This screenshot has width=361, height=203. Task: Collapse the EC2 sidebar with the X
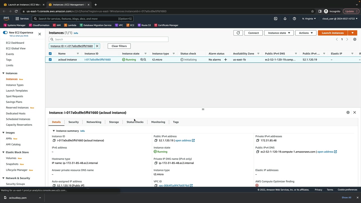[39, 34]
